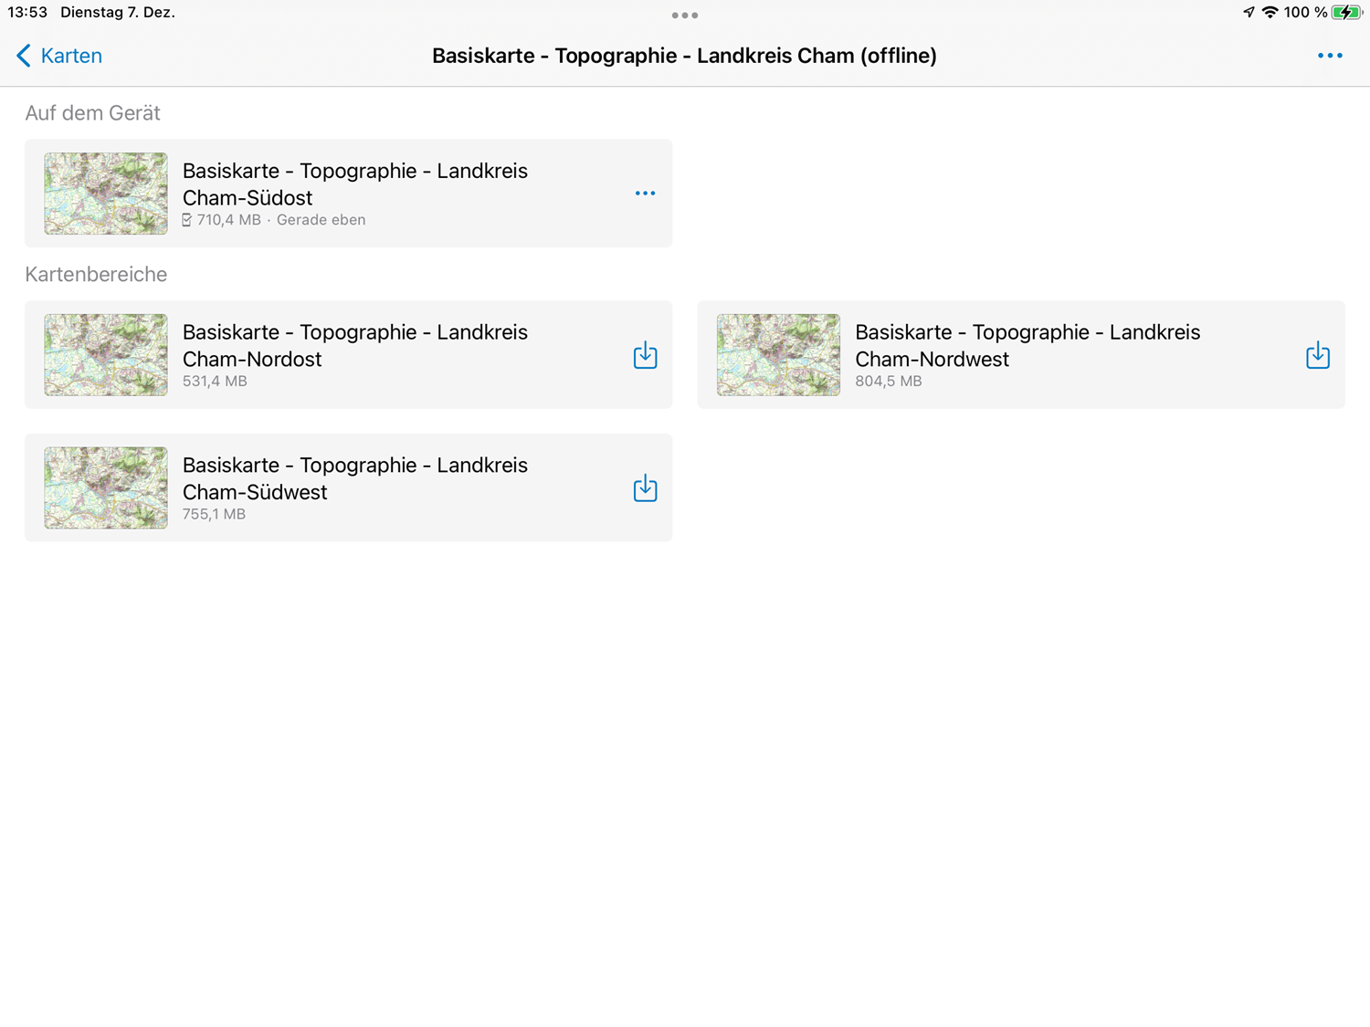Tap the location arrow in status bar
1370x1027 pixels.
point(1249,13)
